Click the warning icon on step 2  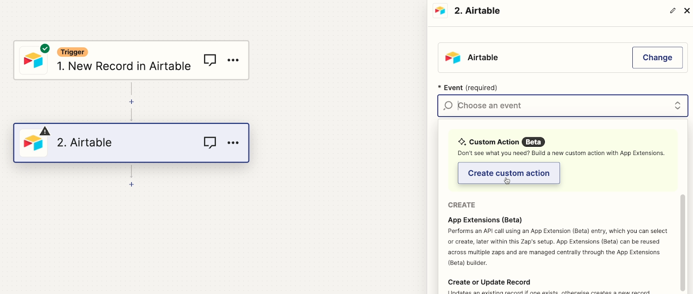click(x=45, y=131)
